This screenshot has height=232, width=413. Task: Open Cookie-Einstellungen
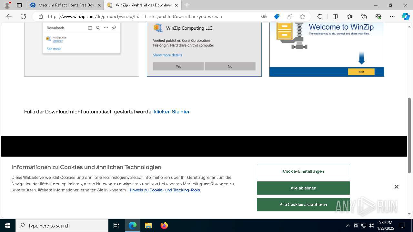[x=303, y=171]
